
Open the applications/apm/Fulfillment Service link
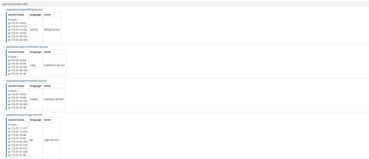pos(27,47)
